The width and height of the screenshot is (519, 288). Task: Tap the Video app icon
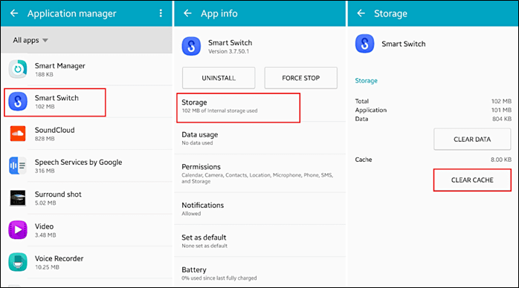[x=18, y=230]
